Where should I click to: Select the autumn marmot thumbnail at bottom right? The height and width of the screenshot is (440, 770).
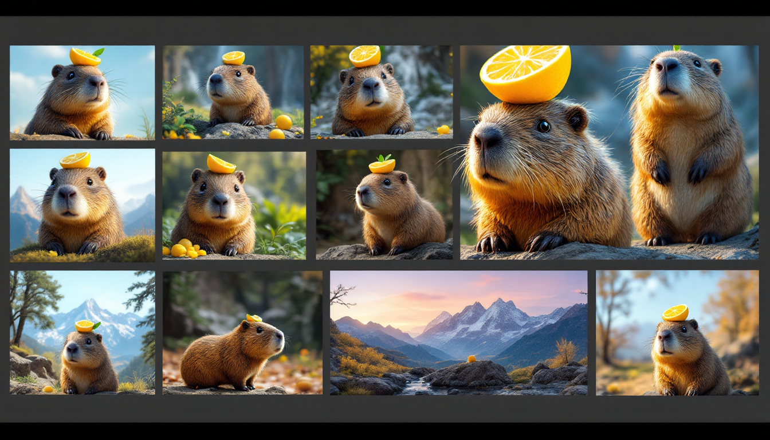(677, 332)
